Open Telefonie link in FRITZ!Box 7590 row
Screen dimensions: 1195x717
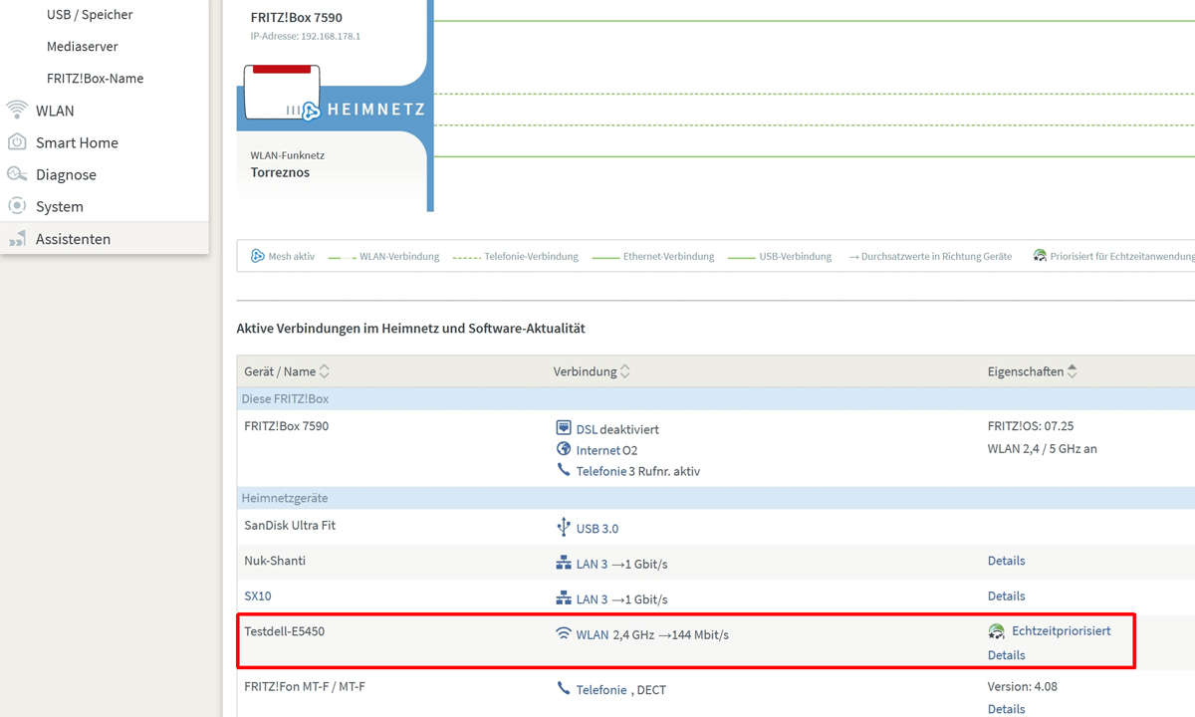click(x=601, y=471)
